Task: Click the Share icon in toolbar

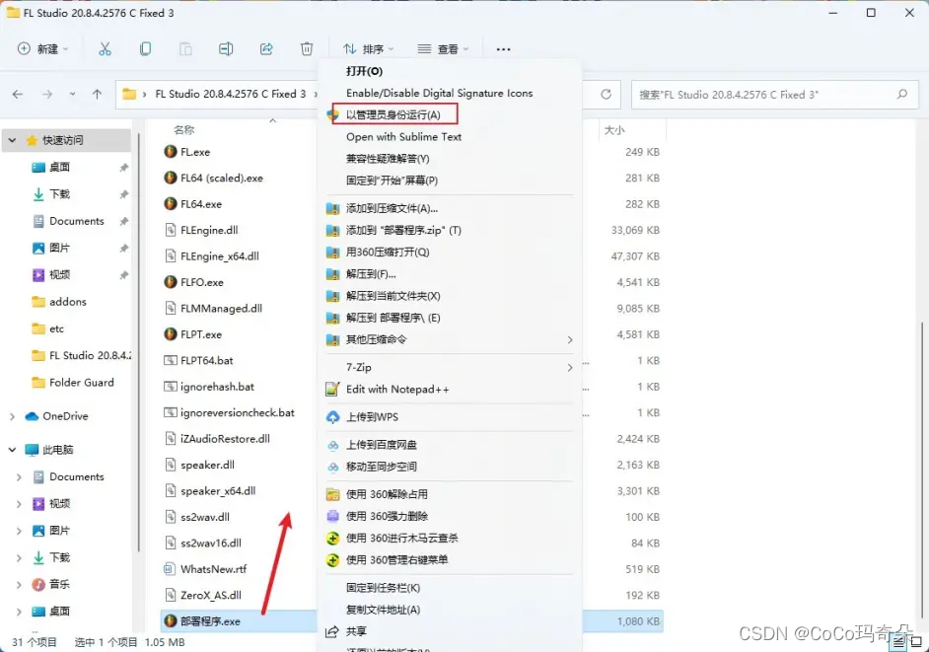Action: tap(266, 48)
